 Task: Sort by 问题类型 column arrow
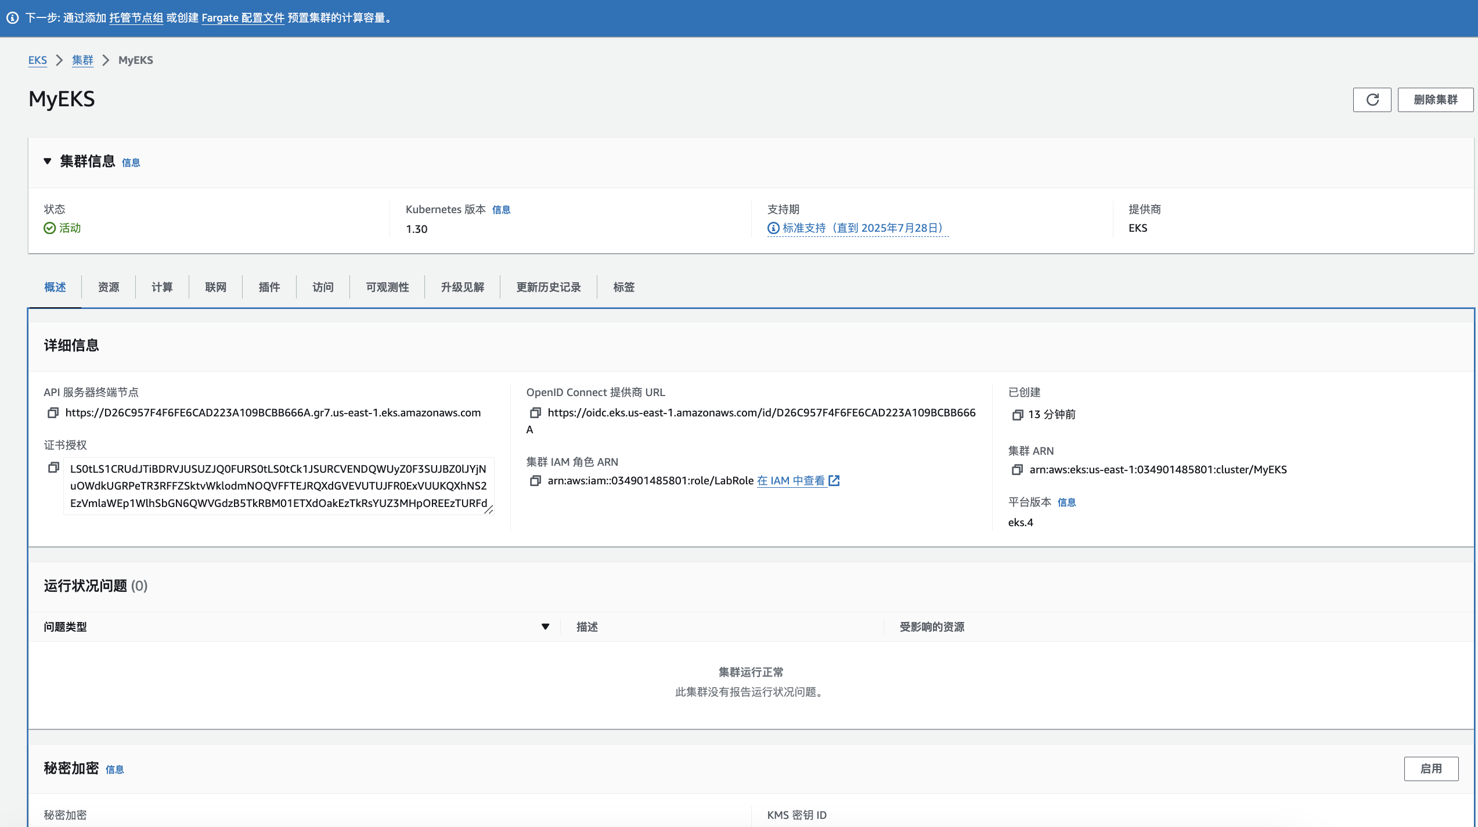pos(545,627)
